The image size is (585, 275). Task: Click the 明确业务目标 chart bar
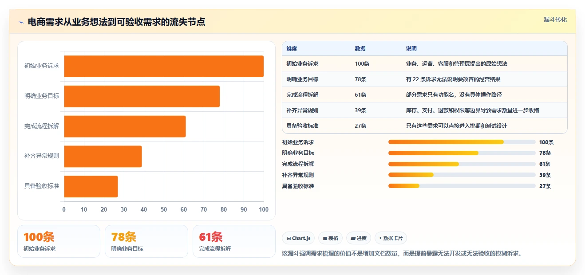click(x=142, y=96)
